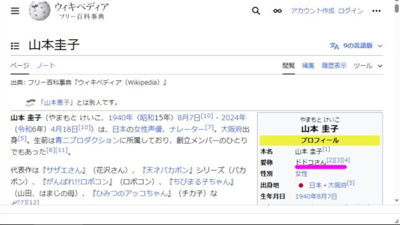Open the 天才バカボン link
This screenshot has width=400, height=225.
(167, 170)
